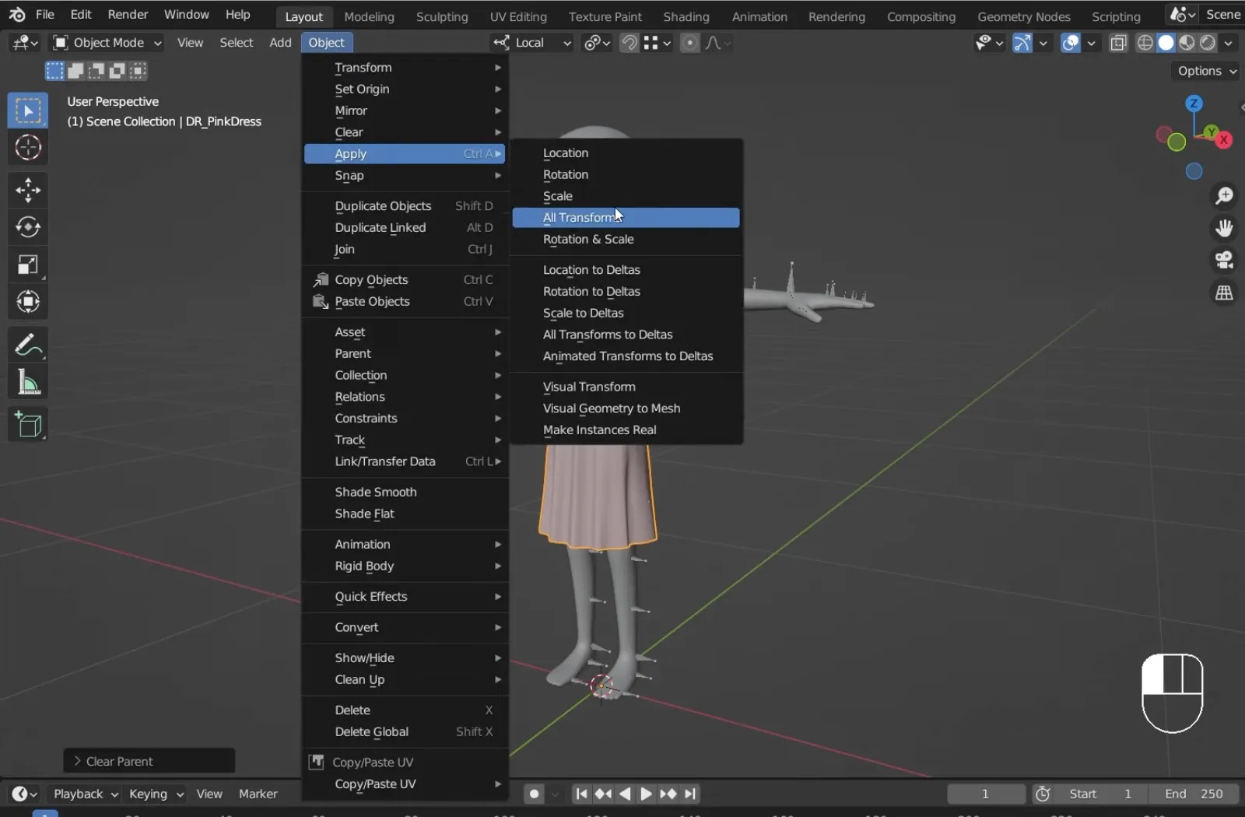This screenshot has width=1245, height=817.
Task: Expand the Clear Parent operator panel
Action: [x=149, y=761]
